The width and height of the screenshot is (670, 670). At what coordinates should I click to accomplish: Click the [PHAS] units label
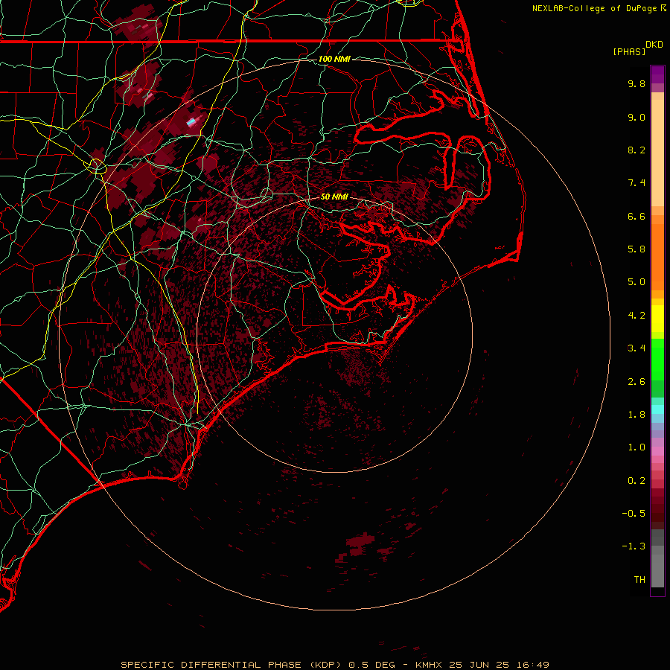click(x=629, y=52)
